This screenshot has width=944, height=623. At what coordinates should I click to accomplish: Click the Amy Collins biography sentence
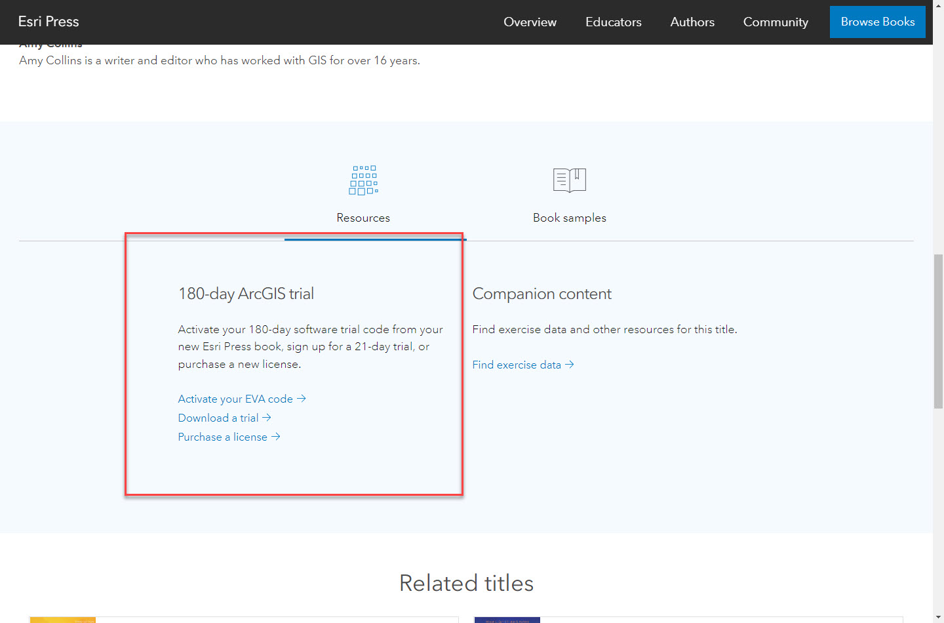(220, 60)
